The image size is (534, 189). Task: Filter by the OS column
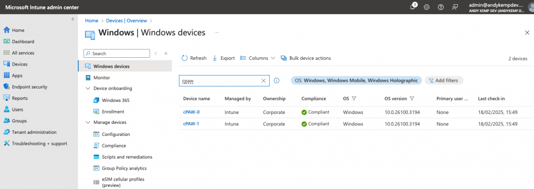tap(354, 98)
